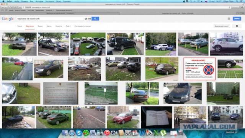Open the red ВНИМАНИЕ warning sign thumbnail
245x138 pixels.
click(x=199, y=69)
